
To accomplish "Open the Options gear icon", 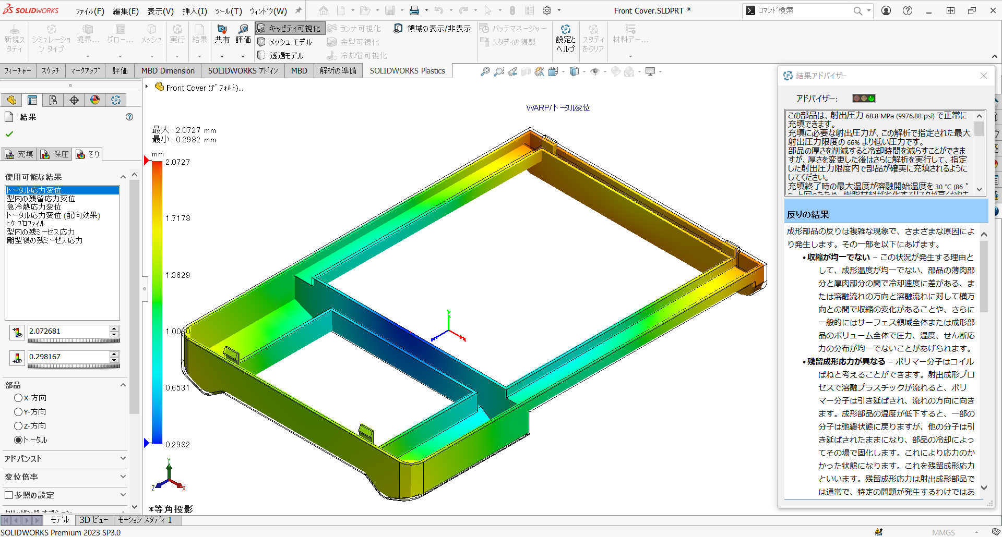I will [x=547, y=10].
